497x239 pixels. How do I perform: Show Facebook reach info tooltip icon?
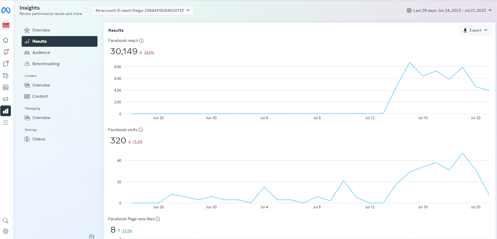(x=141, y=41)
